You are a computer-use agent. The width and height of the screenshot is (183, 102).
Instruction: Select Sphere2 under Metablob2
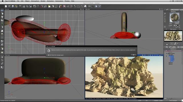[x=172, y=59]
